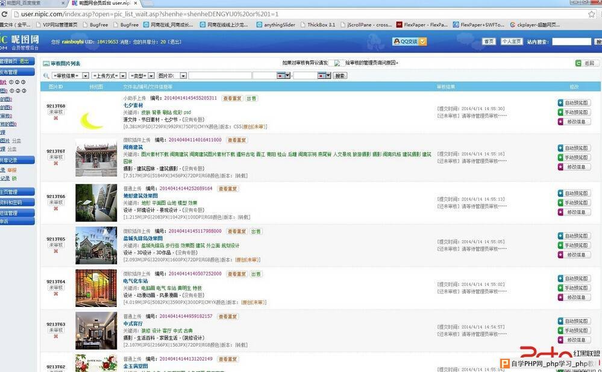
Task: Click circled number 3 beside first sidebar item
Action: click(23, 82)
